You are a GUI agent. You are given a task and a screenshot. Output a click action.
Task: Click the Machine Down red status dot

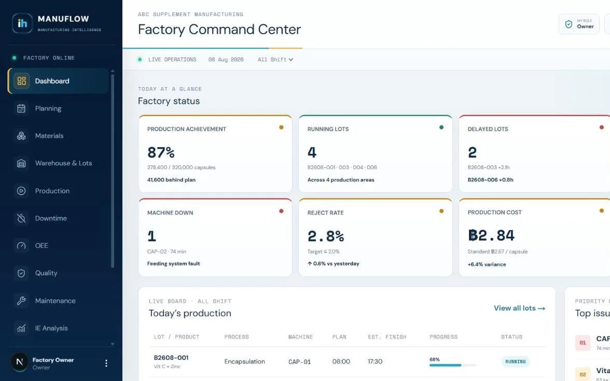(281, 211)
